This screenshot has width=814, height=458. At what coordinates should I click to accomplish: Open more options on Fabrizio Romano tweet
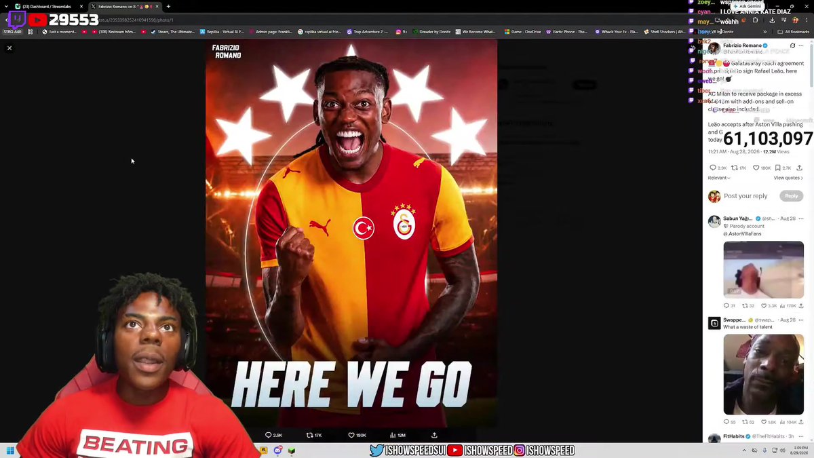(802, 46)
